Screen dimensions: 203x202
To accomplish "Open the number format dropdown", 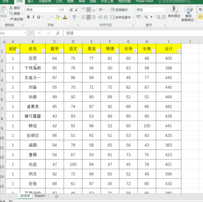I will (164, 10).
